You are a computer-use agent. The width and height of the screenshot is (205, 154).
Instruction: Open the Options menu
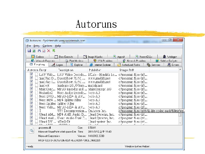pos(47,46)
